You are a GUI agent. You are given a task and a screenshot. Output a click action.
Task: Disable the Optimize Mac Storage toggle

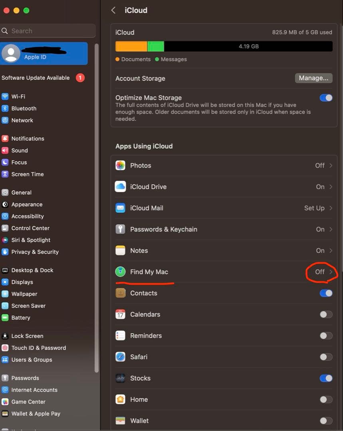pyautogui.click(x=326, y=98)
